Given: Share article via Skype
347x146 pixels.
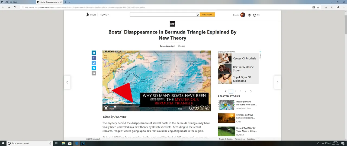Looking at the screenshot, I should tap(94, 68).
